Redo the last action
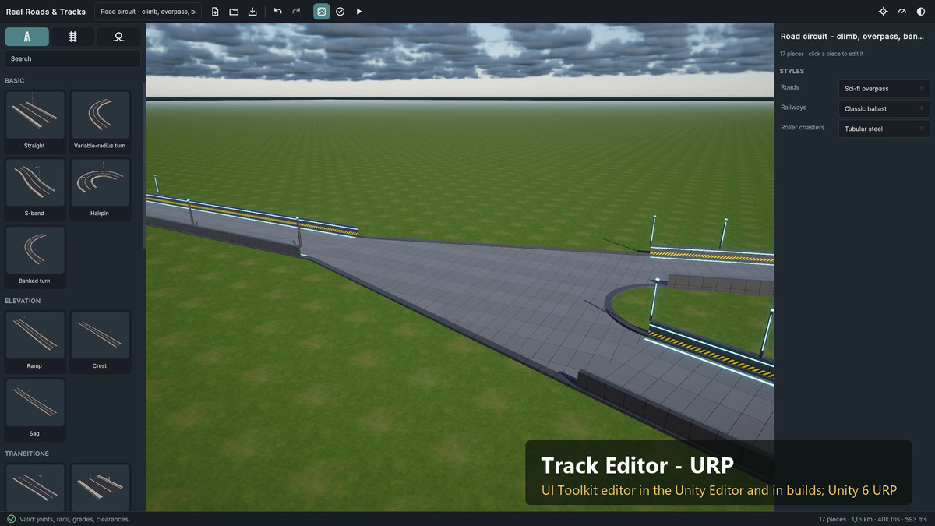 tap(296, 12)
